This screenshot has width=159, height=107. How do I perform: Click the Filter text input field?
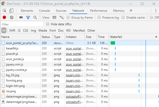point(22,24)
